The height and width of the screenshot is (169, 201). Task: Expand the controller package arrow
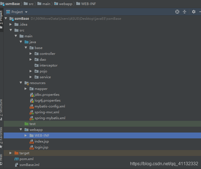pyautogui.click(x=31, y=53)
